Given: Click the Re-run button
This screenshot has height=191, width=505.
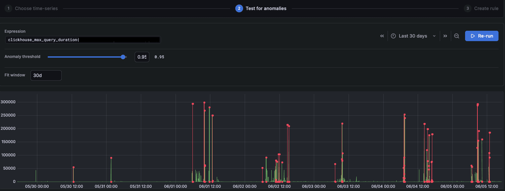Looking at the screenshot, I should 482,36.
